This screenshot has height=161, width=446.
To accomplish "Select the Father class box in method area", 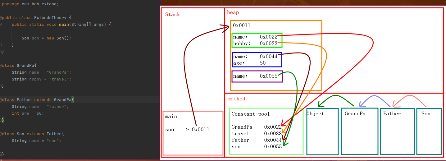I will (397, 131).
